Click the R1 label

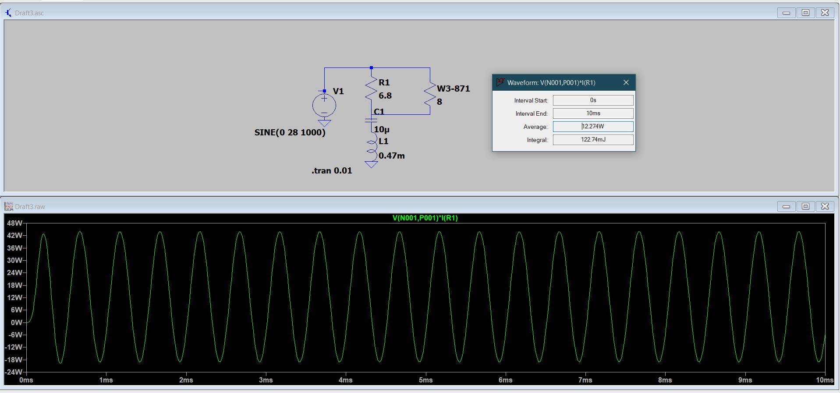tap(384, 82)
